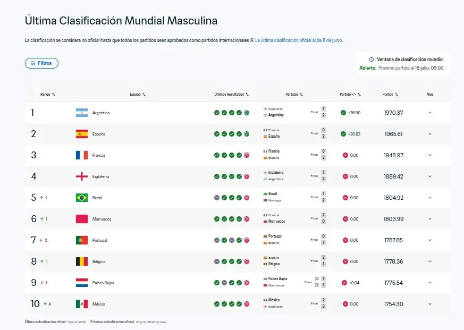
Task: Click the red loss icon in Francia's results
Action: pyautogui.click(x=247, y=155)
